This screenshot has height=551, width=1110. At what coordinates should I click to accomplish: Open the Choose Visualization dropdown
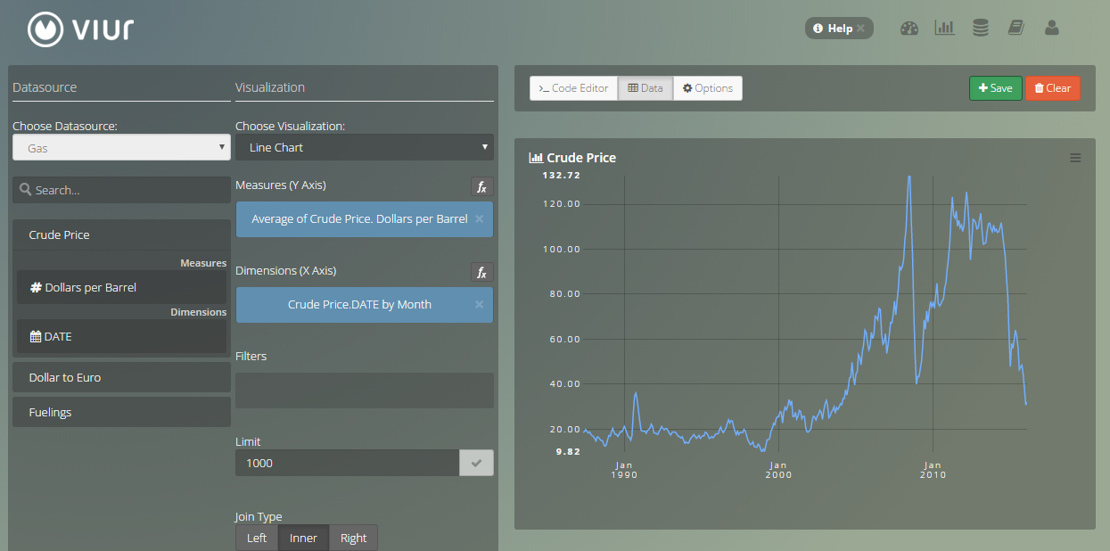pyautogui.click(x=364, y=146)
